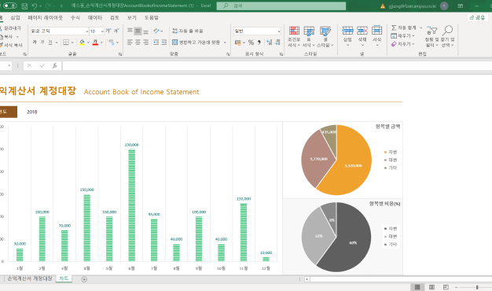Open the 검토 ribbon tab
Viewport: 492px width, 291px height.
click(x=115, y=17)
